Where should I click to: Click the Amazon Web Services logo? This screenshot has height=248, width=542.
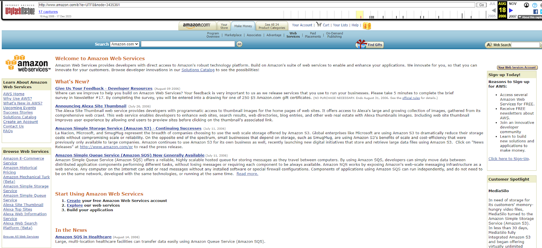[28, 64]
